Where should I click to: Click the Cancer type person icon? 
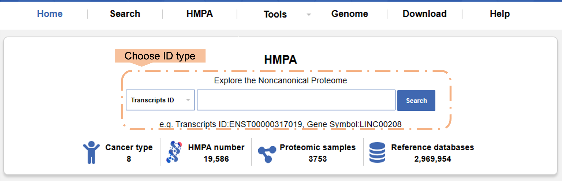tap(91, 152)
